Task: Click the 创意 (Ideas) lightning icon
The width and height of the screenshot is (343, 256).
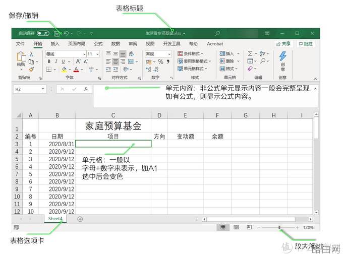Action: coord(282,56)
